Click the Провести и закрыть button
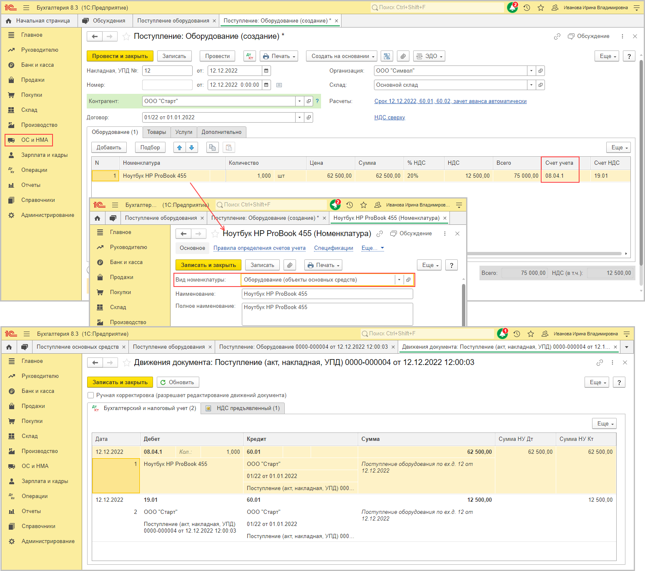The width and height of the screenshot is (645, 571). coord(120,56)
